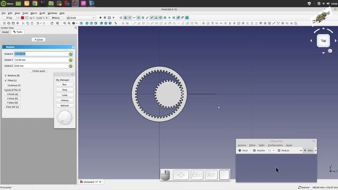Click the measure distance ruler icon
This screenshot has height=190, width=338.
click(x=116, y=23)
